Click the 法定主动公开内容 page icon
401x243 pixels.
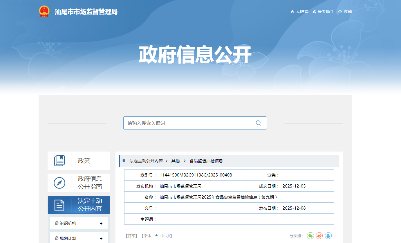(x=59, y=205)
